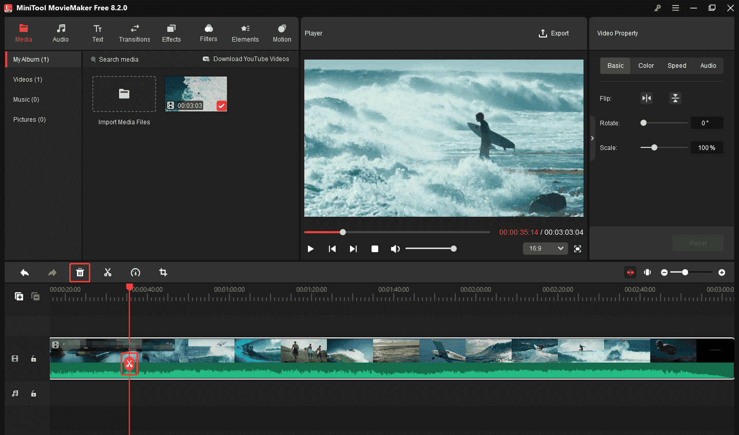Zoom in the timeline with plus

tap(722, 272)
